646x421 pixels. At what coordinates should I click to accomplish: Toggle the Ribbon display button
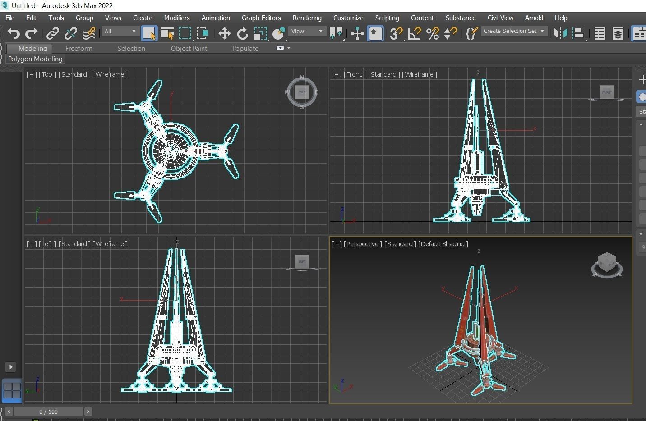pos(639,33)
